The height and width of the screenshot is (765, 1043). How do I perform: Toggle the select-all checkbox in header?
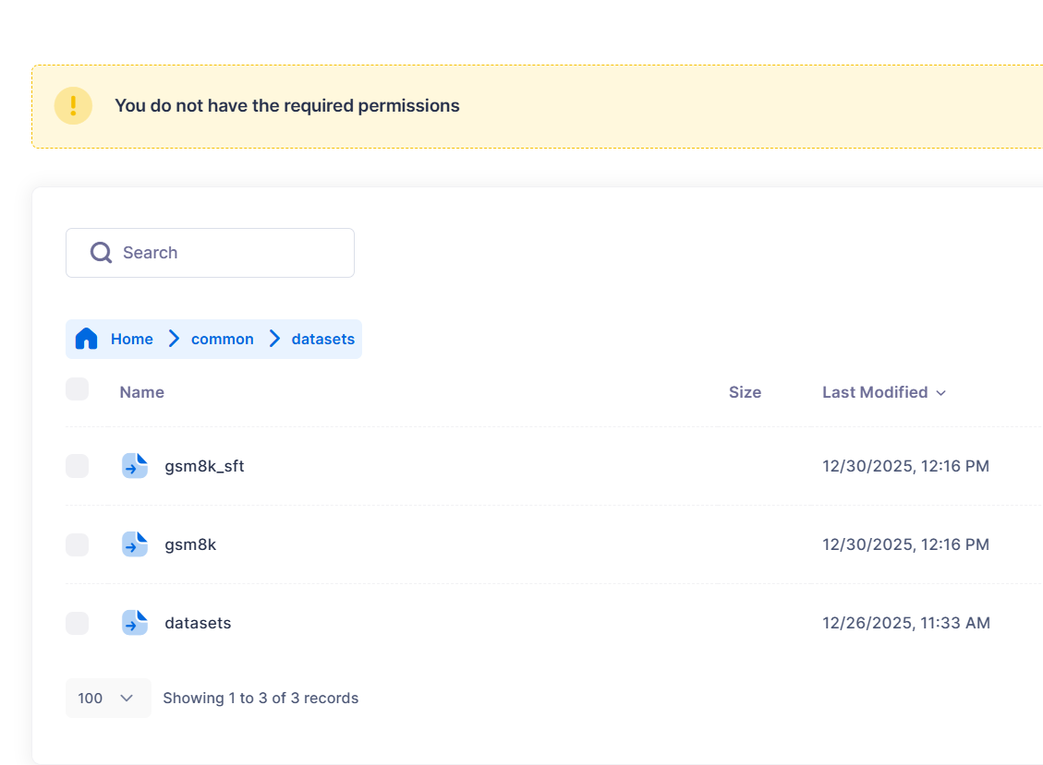point(78,389)
